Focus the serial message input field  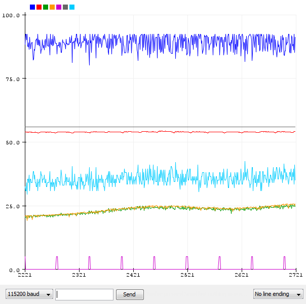point(84,294)
